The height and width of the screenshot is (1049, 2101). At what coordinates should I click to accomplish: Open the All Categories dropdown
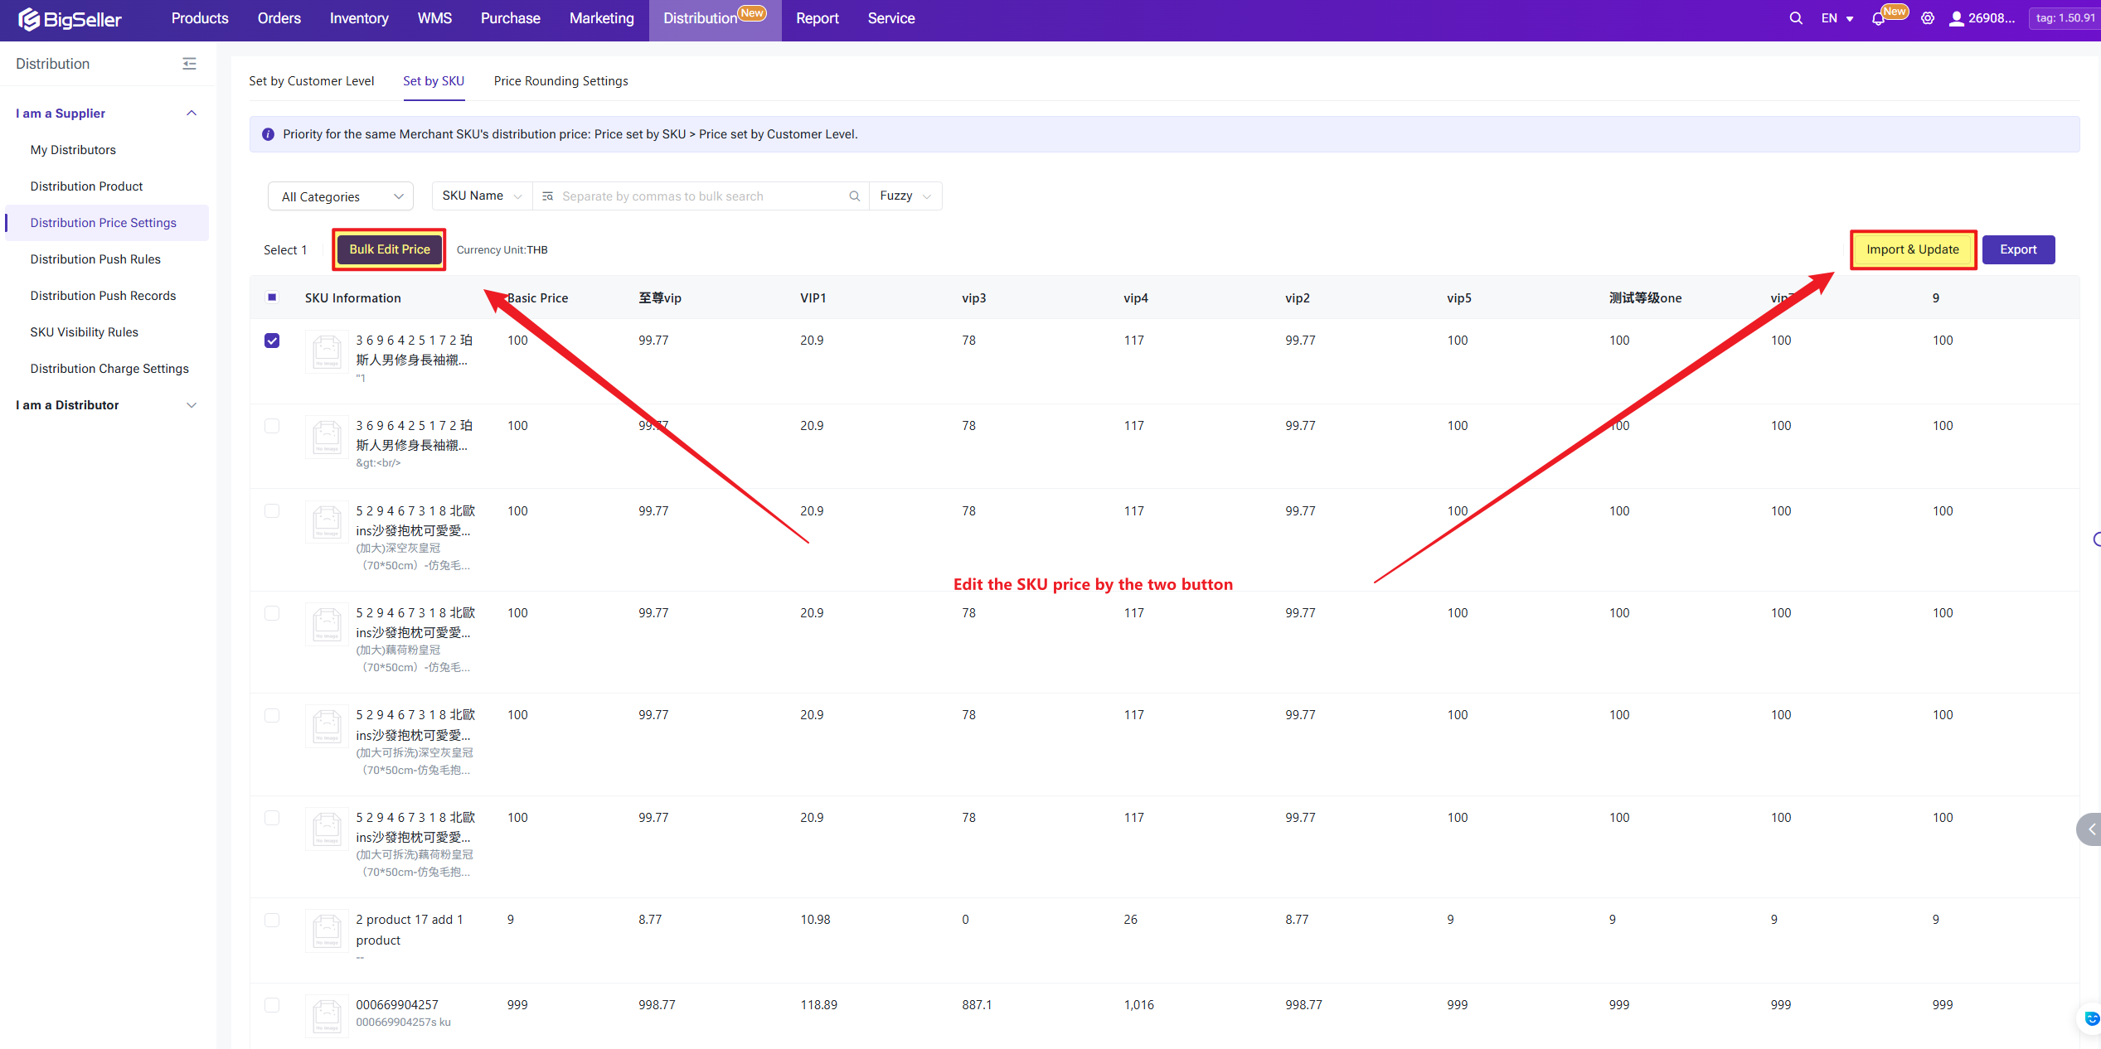pos(341,196)
